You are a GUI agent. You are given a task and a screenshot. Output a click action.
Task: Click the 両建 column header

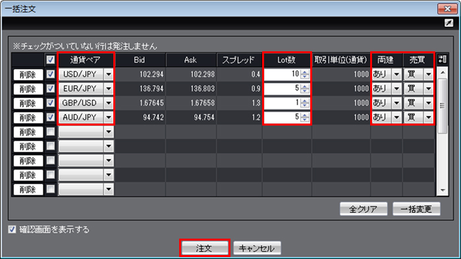(386, 60)
